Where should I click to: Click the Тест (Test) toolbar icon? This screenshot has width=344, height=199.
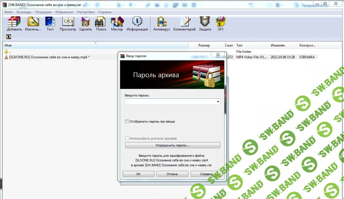(x=50, y=22)
